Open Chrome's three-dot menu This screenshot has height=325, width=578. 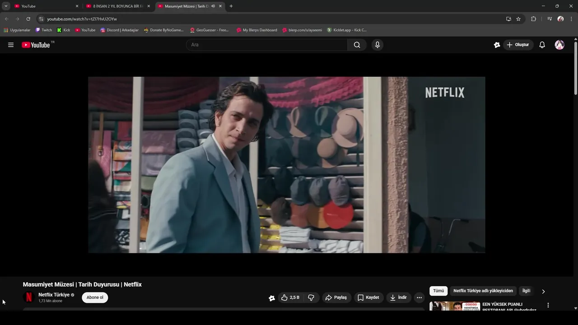click(x=571, y=19)
